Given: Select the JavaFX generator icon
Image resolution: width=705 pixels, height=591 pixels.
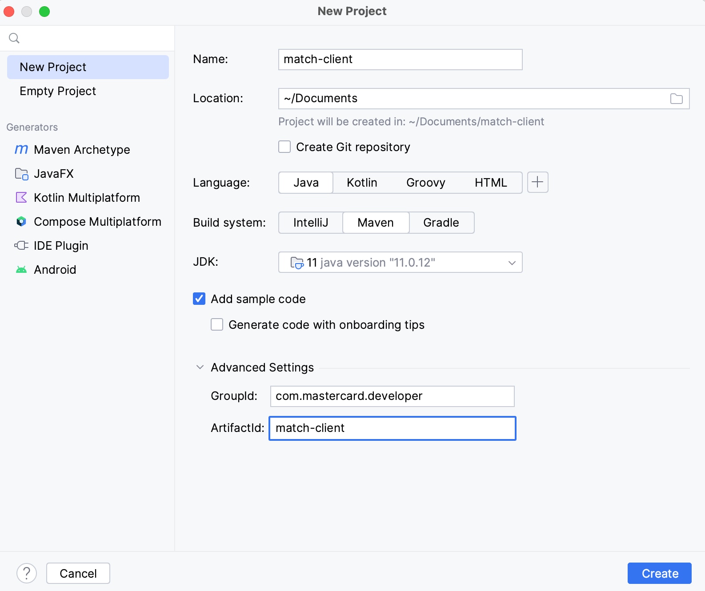Looking at the screenshot, I should pyautogui.click(x=21, y=174).
